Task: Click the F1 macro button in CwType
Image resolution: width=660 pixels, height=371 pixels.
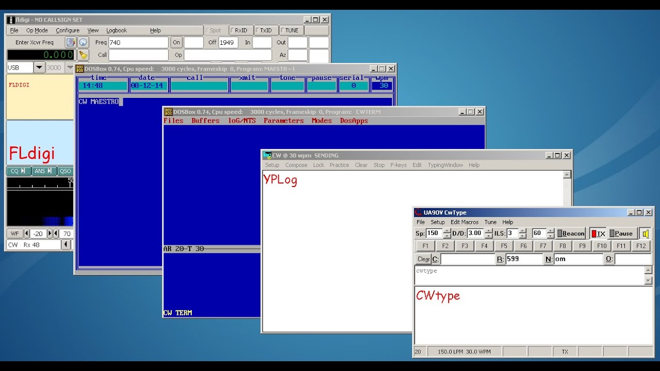Action: (x=425, y=246)
